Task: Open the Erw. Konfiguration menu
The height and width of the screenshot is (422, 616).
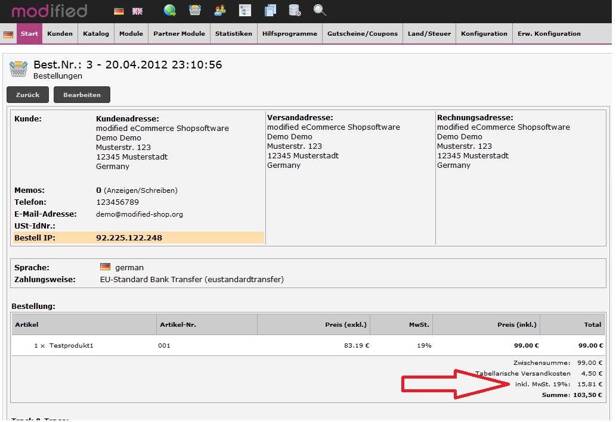Action: point(549,34)
